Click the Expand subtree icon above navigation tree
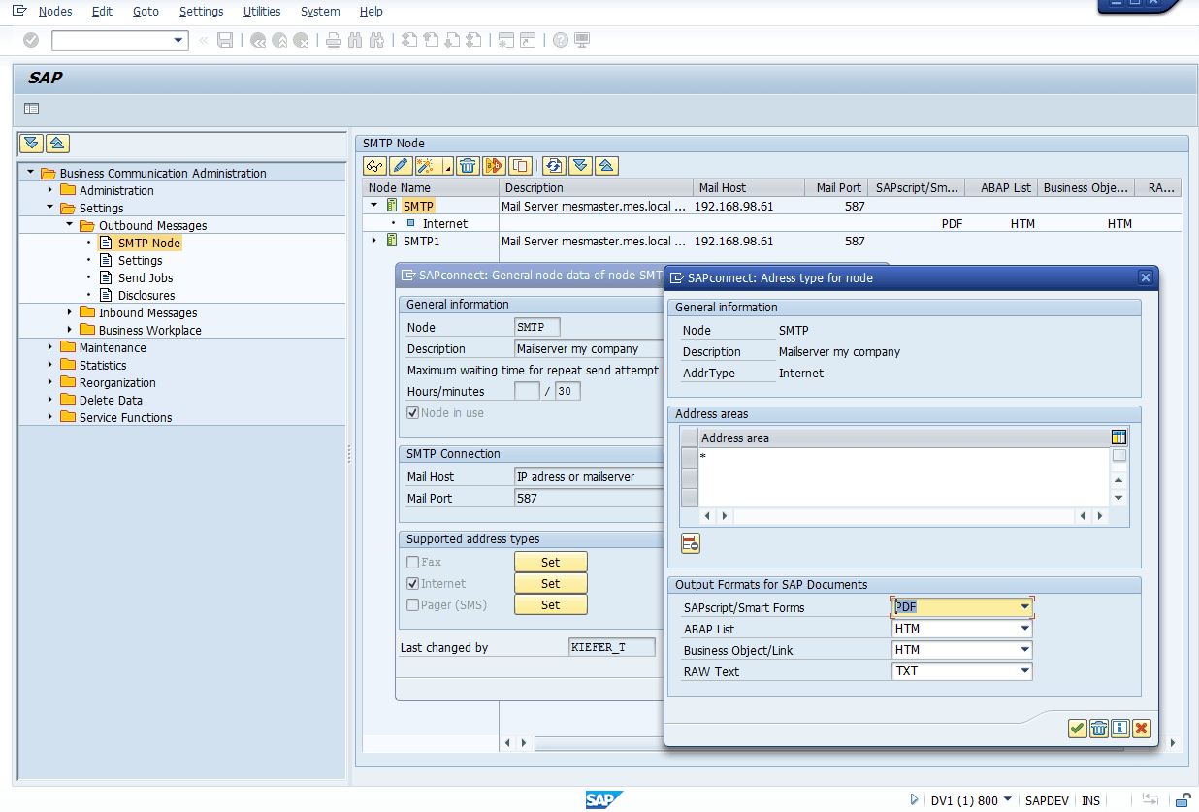This screenshot has height=812, width=1199. coord(32,144)
